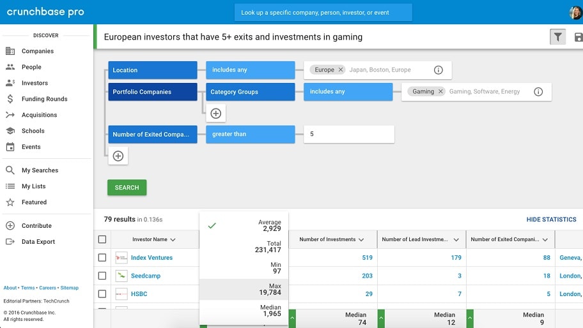Screen dimensions: 583x328
Task: Remove the Gaming category chip
Action: 440,91
